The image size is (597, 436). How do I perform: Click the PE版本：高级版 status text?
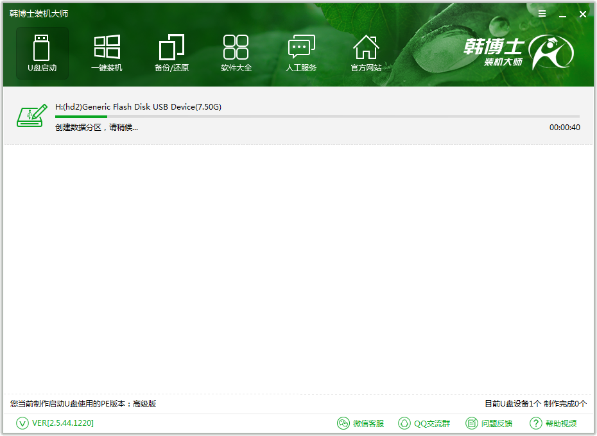tap(83, 404)
